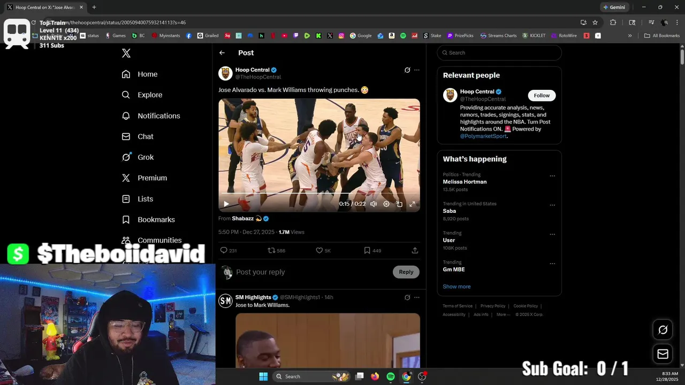
Task: Click the X logo in sidebar
Action: [x=126, y=53]
